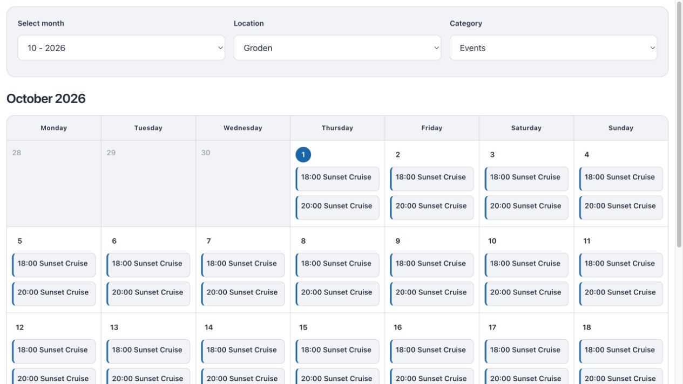Select the highlighted day 1 badge
683x384 pixels.
pos(303,155)
